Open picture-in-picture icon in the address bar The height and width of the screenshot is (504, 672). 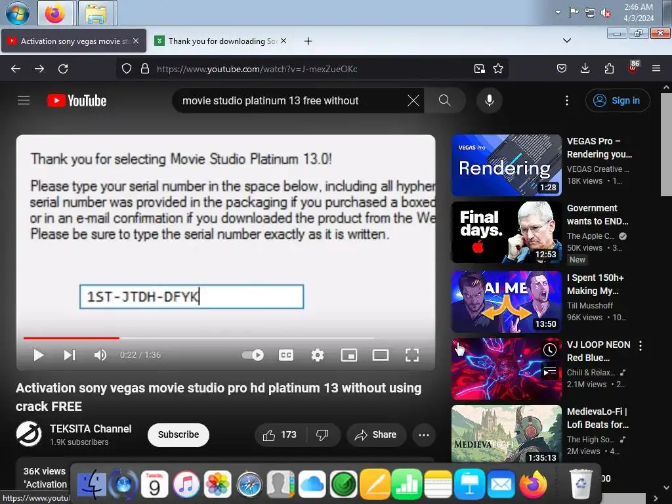[x=480, y=68]
